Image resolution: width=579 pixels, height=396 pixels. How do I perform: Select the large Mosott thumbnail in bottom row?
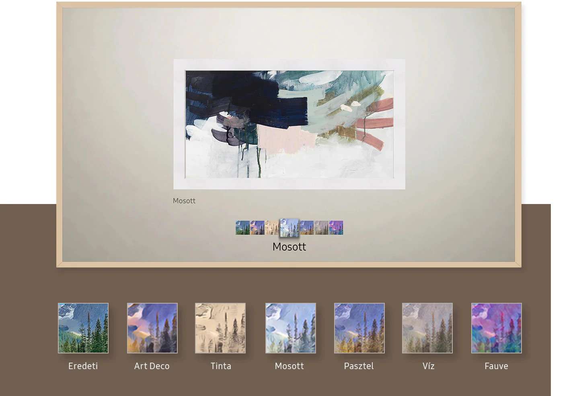pos(290,328)
